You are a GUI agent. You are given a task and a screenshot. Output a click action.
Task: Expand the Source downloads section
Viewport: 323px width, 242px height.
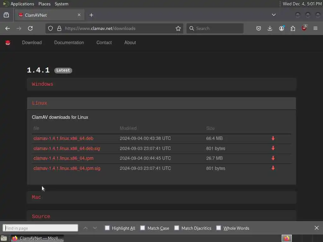(x=161, y=216)
